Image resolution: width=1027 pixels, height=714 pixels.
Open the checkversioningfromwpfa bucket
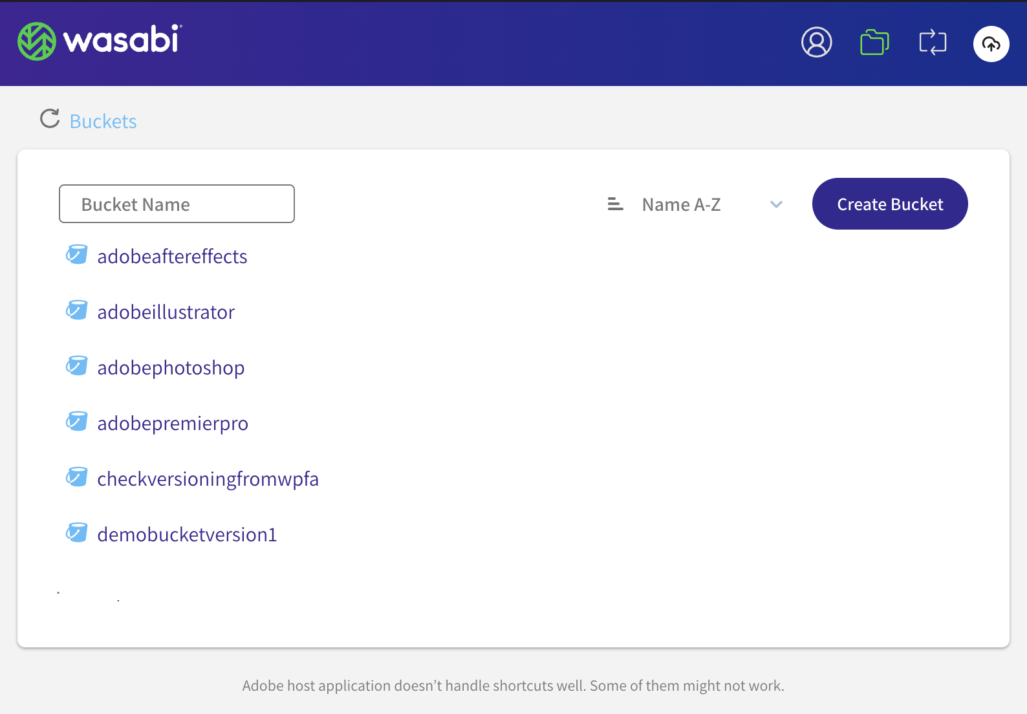[208, 479]
